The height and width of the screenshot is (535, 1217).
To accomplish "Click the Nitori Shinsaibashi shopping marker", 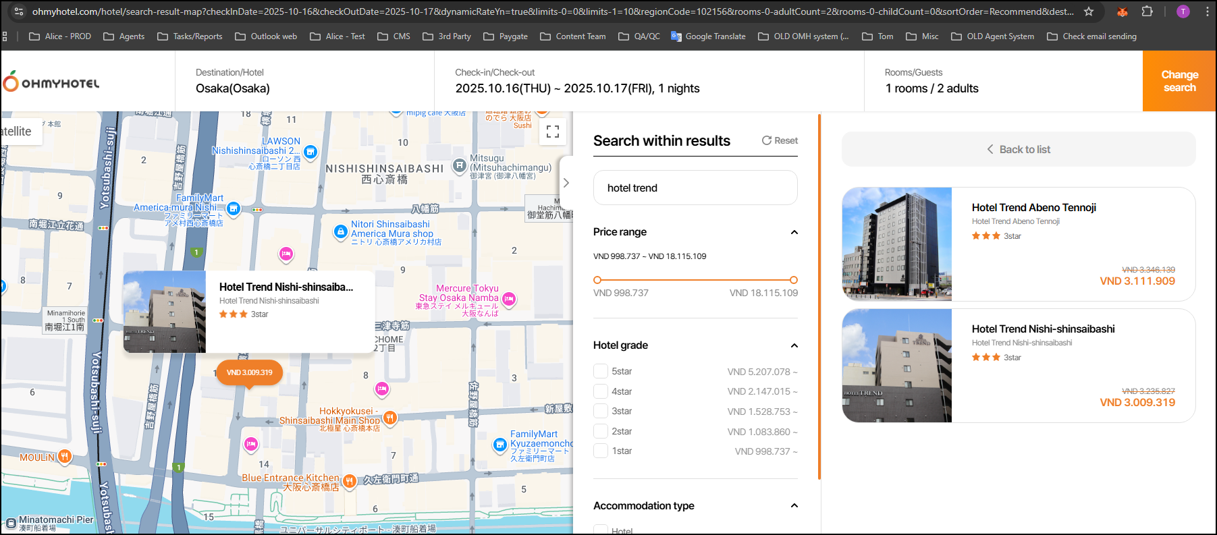I will (341, 231).
